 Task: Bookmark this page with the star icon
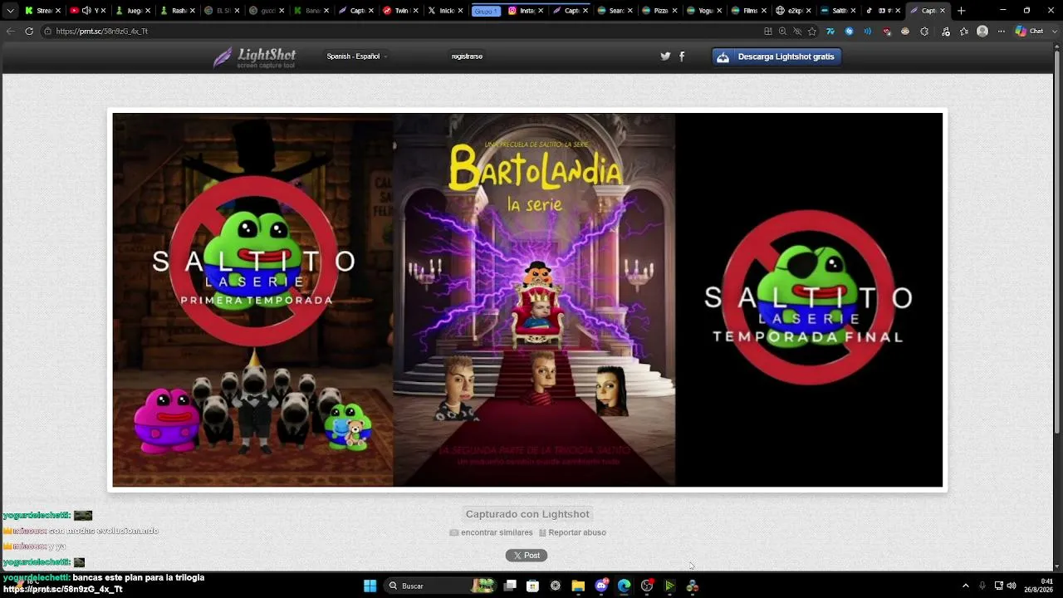click(x=811, y=31)
